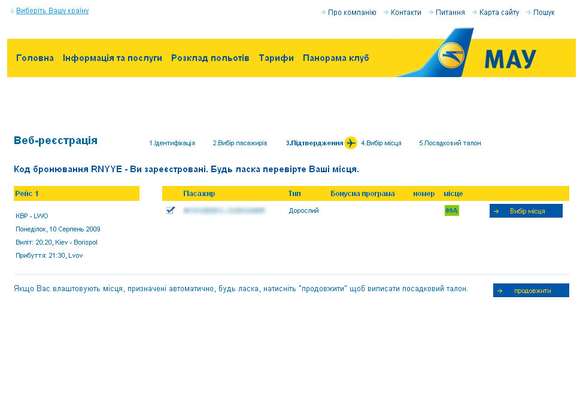This screenshot has height=403, width=586.
Task: Open the Контакти link
Action: (406, 13)
